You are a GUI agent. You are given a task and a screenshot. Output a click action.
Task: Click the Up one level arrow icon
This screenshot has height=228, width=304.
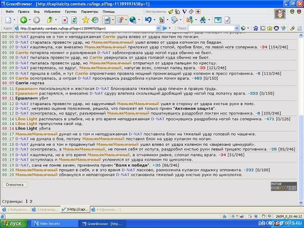pyautogui.click(x=50, y=20)
